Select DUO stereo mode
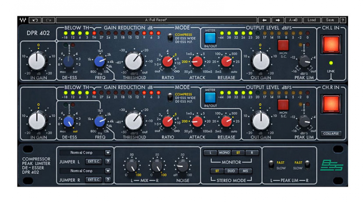This screenshot has width=363, height=202. click(231, 171)
